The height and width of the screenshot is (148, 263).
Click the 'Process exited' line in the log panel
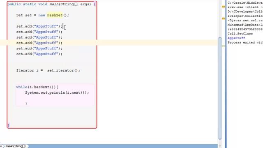click(245, 42)
